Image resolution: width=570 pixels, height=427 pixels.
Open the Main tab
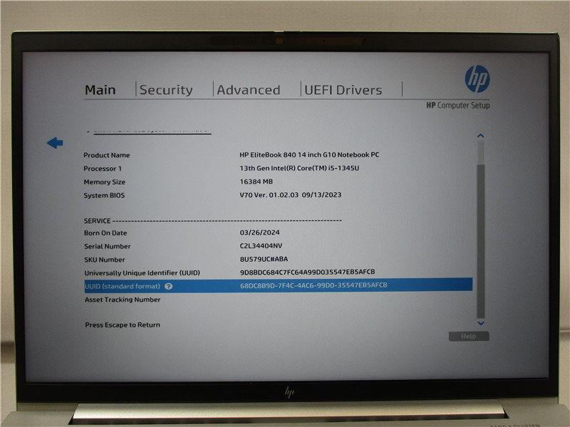tap(100, 90)
